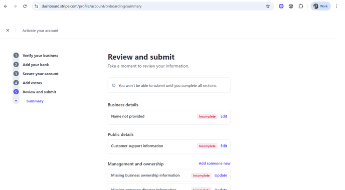The width and height of the screenshot is (345, 190).
Task: Click the Review and submit heading
Action: click(x=141, y=57)
